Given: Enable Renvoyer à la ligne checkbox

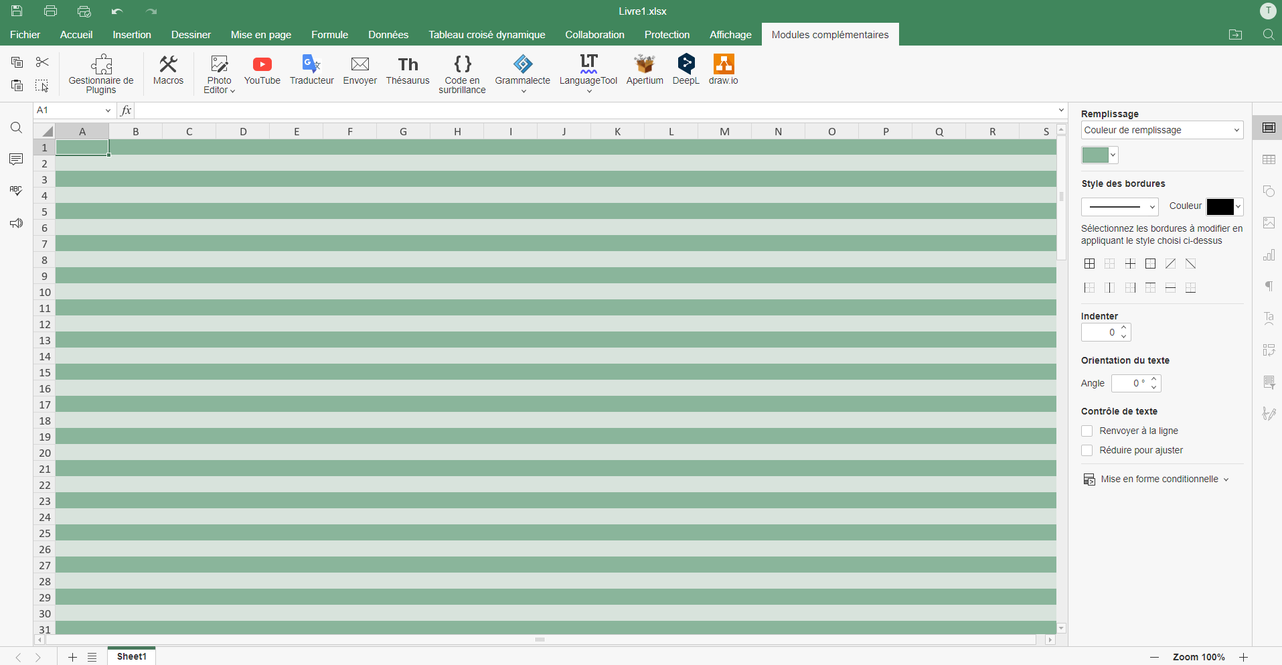Looking at the screenshot, I should coord(1087,431).
